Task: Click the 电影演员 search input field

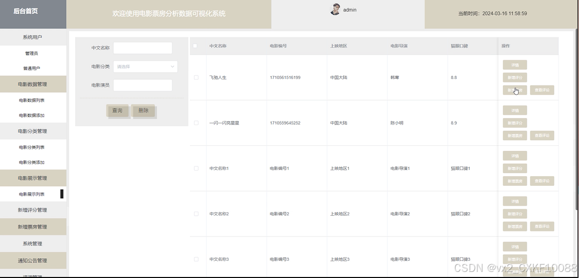Action: [143, 85]
